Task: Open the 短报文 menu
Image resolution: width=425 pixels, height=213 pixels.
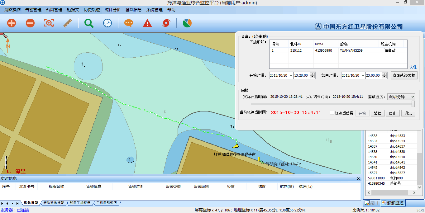Action: pyautogui.click(x=73, y=10)
